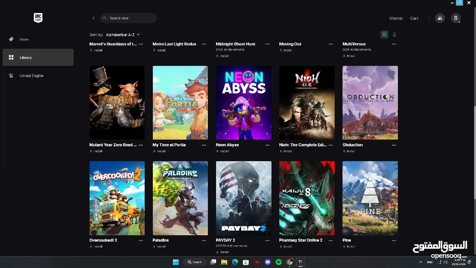Viewport: 476px width, 268px height.
Task: Click the Epic Games logo
Action: point(38,18)
